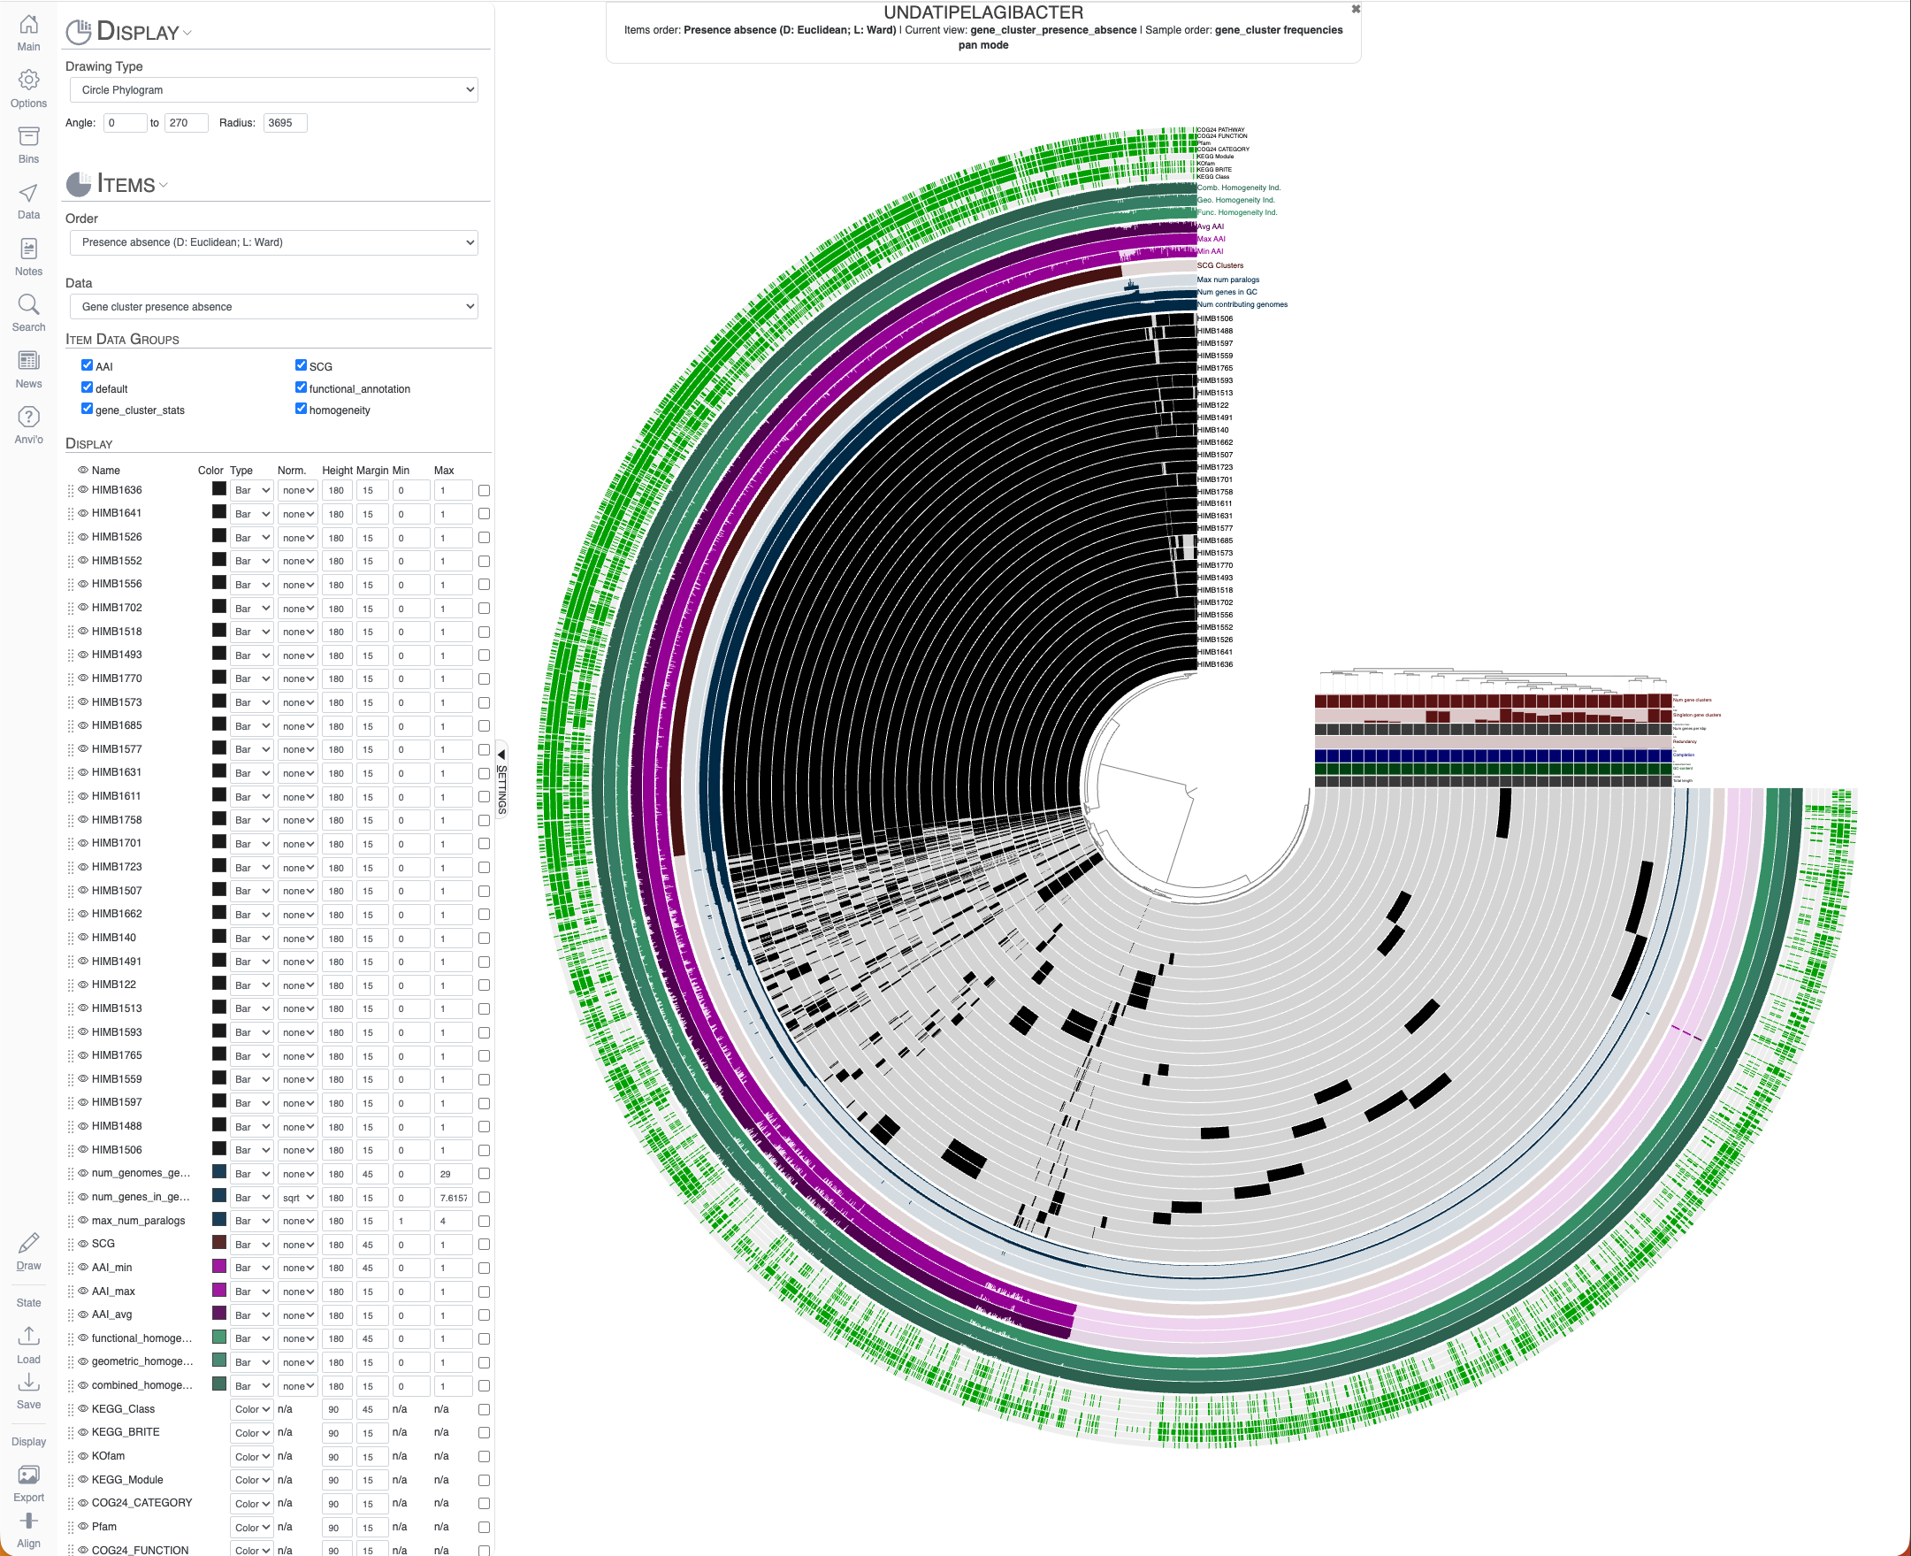Open the Data panel icon
This screenshot has width=1911, height=1556.
point(28,193)
